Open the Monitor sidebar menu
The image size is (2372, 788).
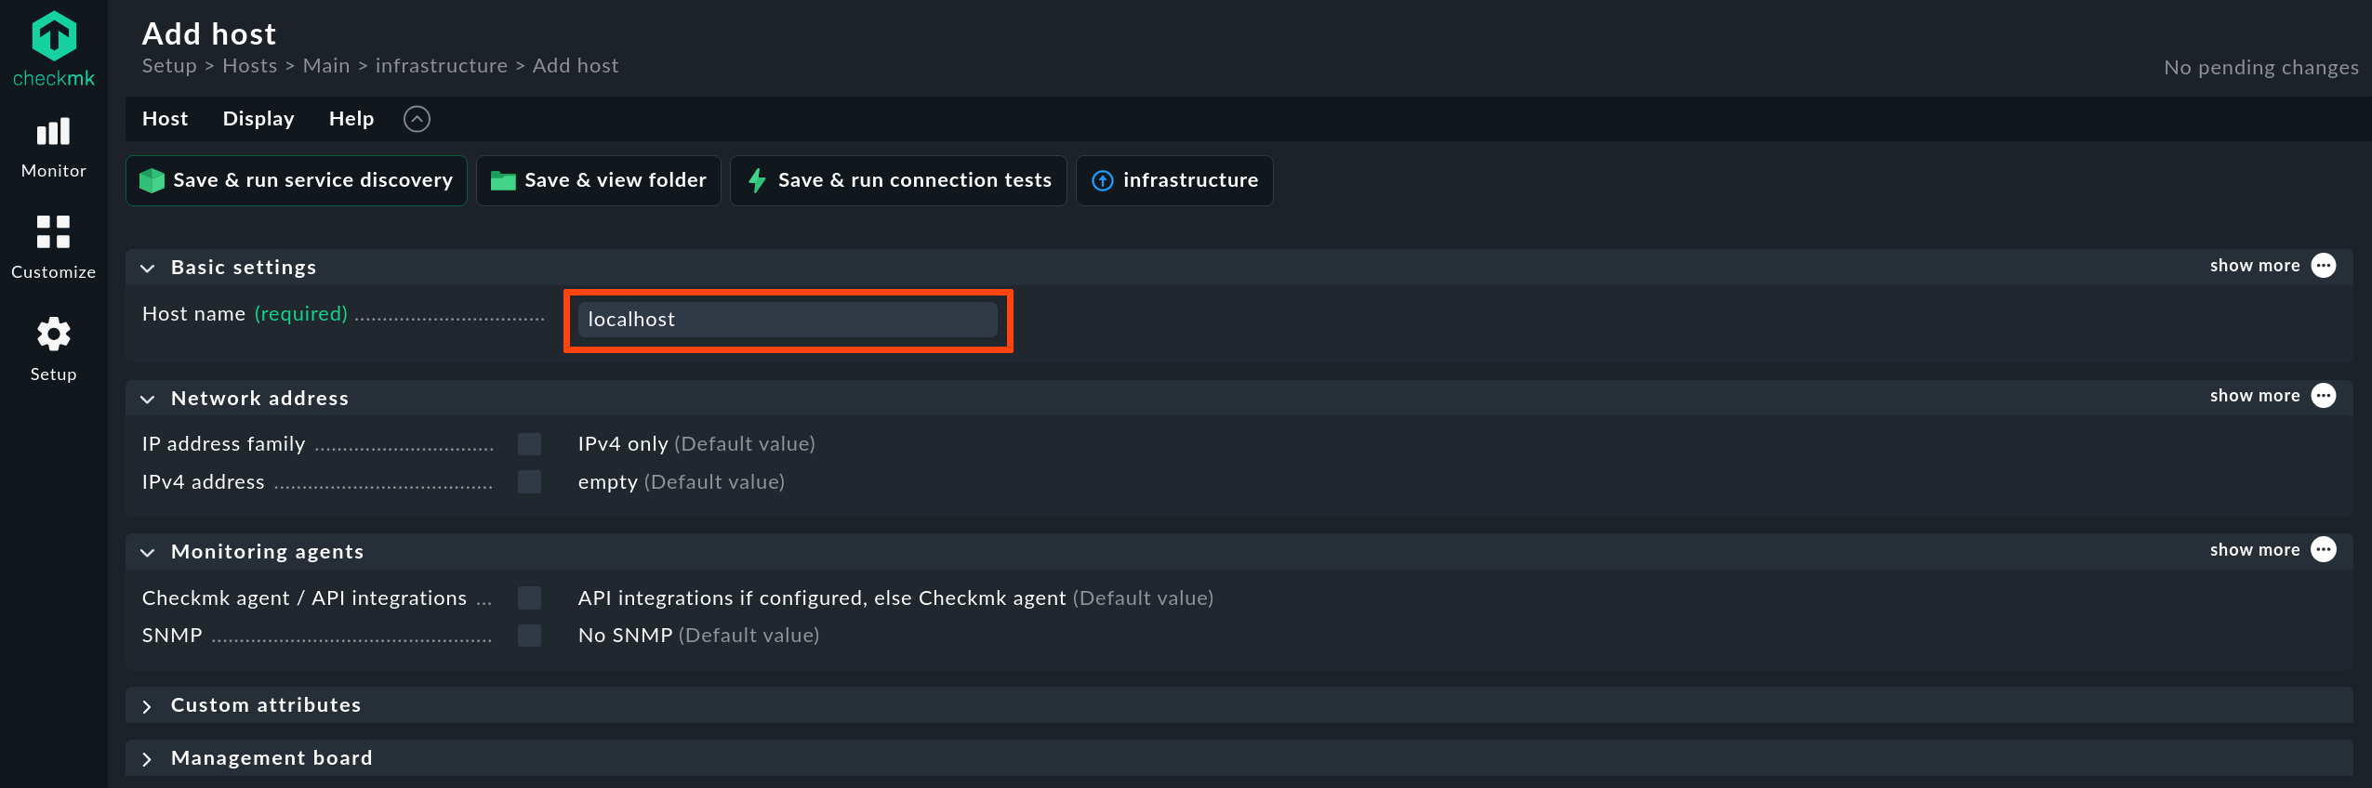(x=53, y=148)
